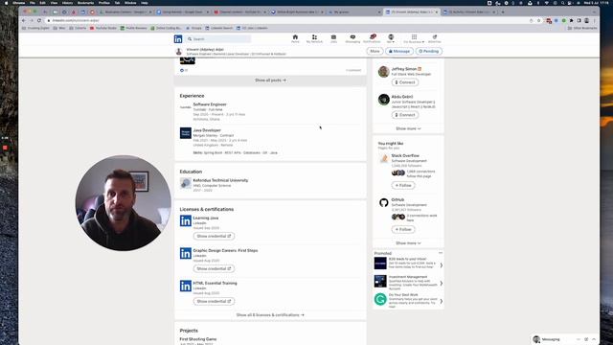
Task: Follow the Stack Overflow page
Action: click(x=403, y=185)
